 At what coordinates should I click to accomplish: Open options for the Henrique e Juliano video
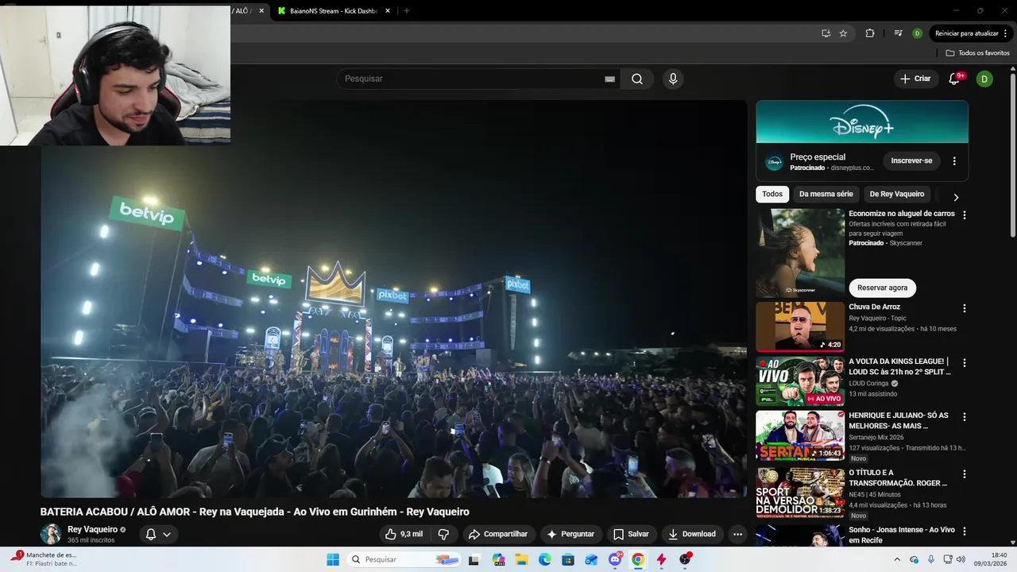965,416
